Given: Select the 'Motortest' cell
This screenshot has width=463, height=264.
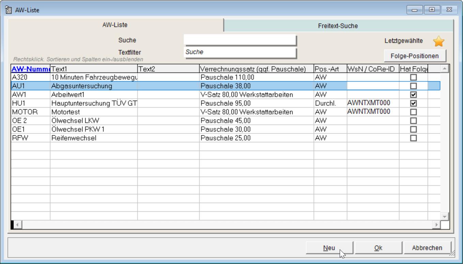Looking at the screenshot, I should click(x=94, y=112).
